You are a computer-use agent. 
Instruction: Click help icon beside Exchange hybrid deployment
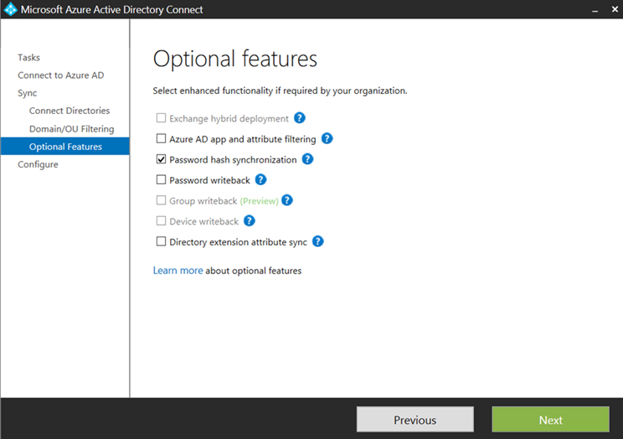300,118
